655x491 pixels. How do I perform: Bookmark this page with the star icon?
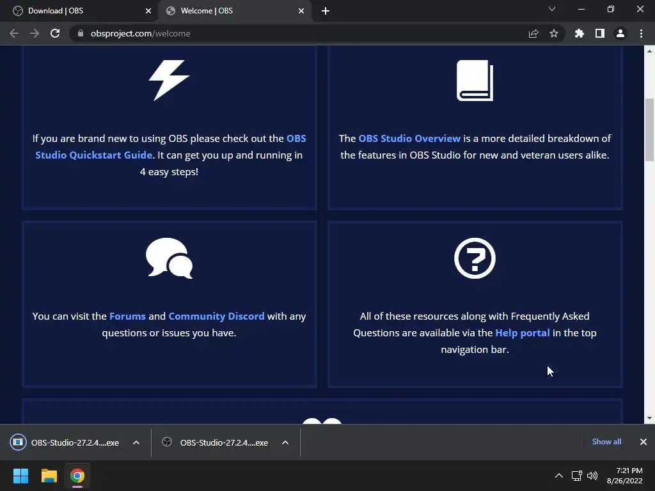pyautogui.click(x=554, y=33)
